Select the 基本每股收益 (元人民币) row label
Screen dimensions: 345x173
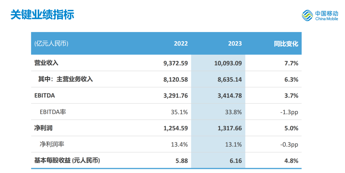[67, 161]
